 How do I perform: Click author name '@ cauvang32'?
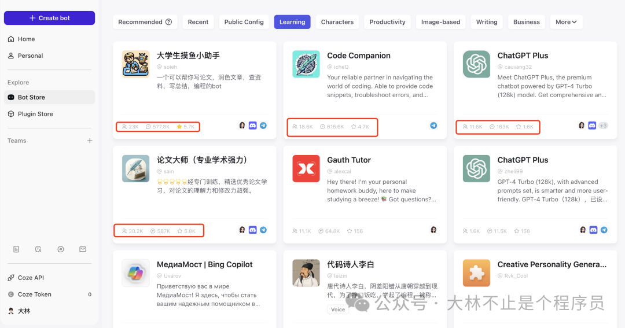click(514, 67)
